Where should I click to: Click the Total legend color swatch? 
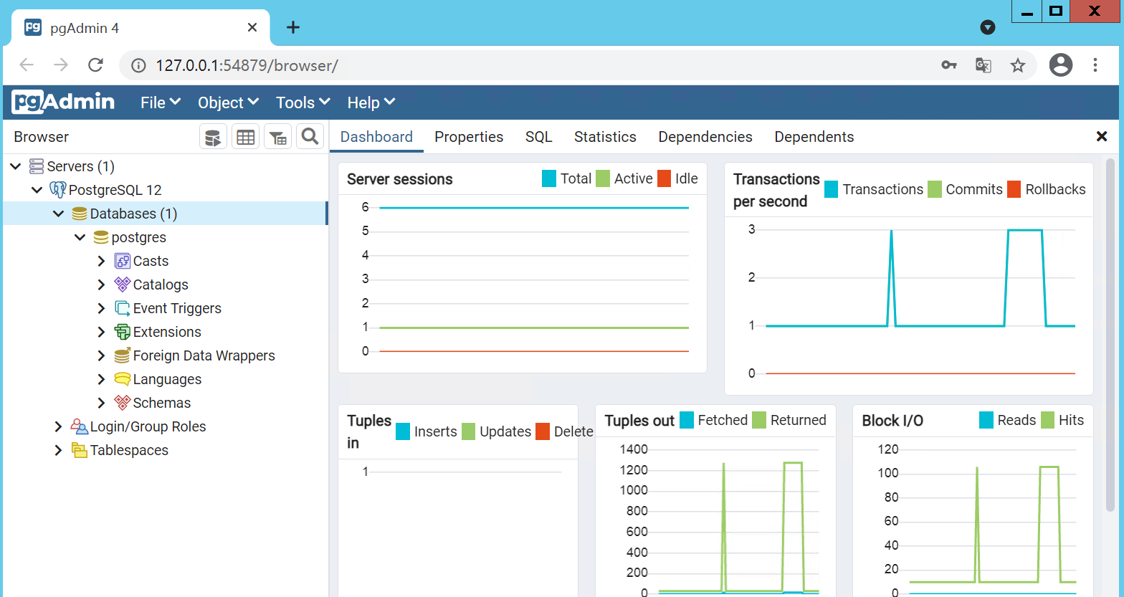[549, 178]
